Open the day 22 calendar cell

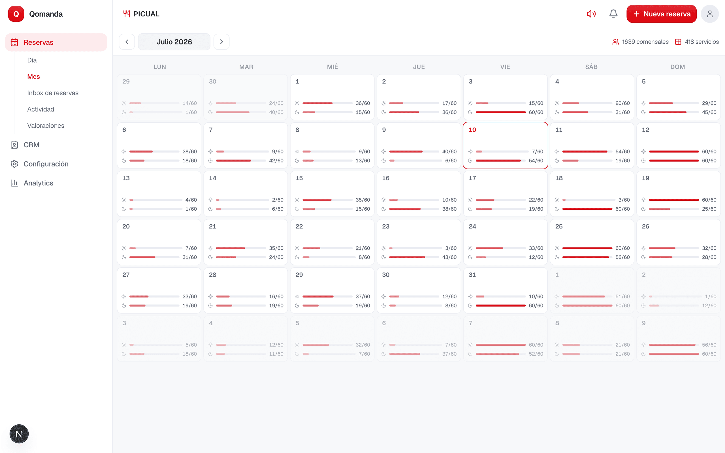(x=332, y=242)
